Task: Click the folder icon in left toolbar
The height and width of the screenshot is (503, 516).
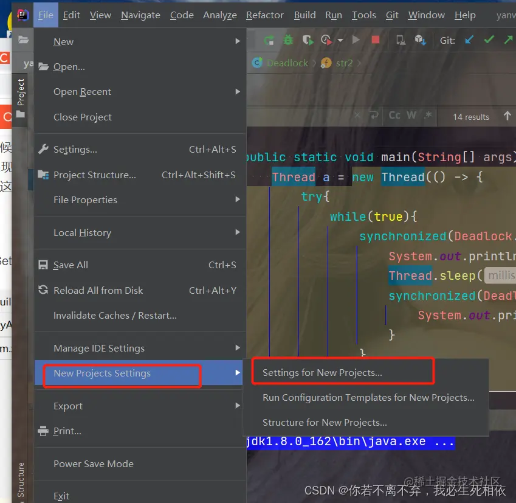Action: [x=23, y=40]
